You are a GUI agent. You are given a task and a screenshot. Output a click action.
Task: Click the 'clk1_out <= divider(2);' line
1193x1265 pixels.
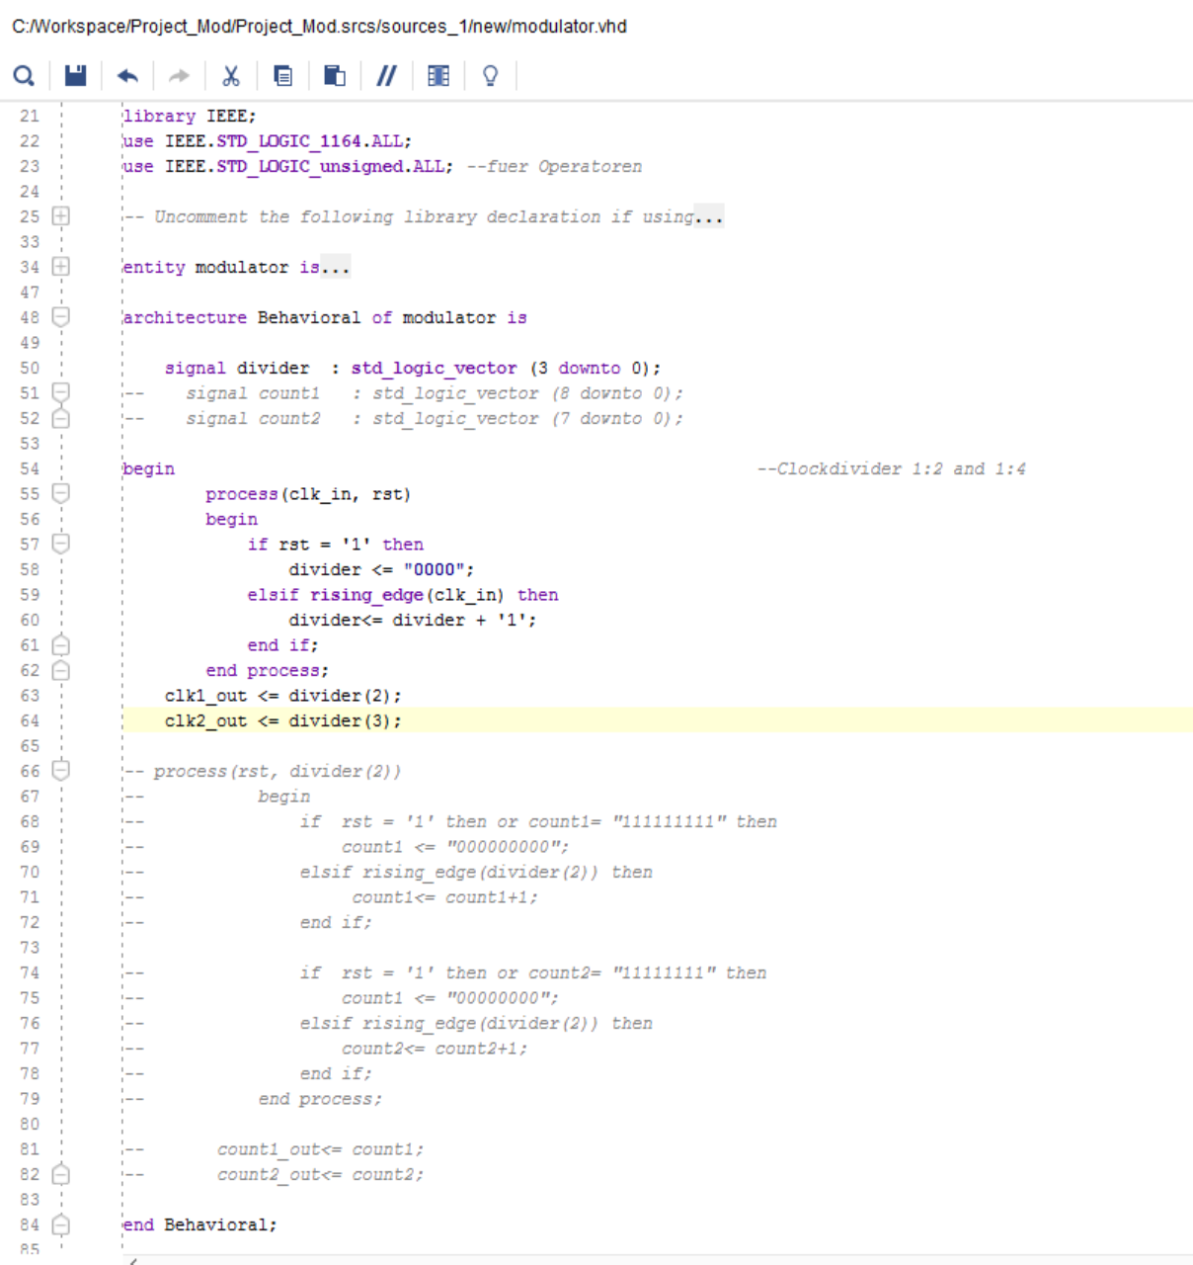point(283,696)
